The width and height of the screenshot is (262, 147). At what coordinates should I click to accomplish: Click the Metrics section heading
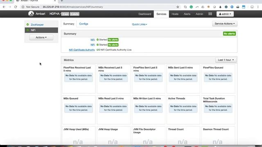click(x=69, y=60)
